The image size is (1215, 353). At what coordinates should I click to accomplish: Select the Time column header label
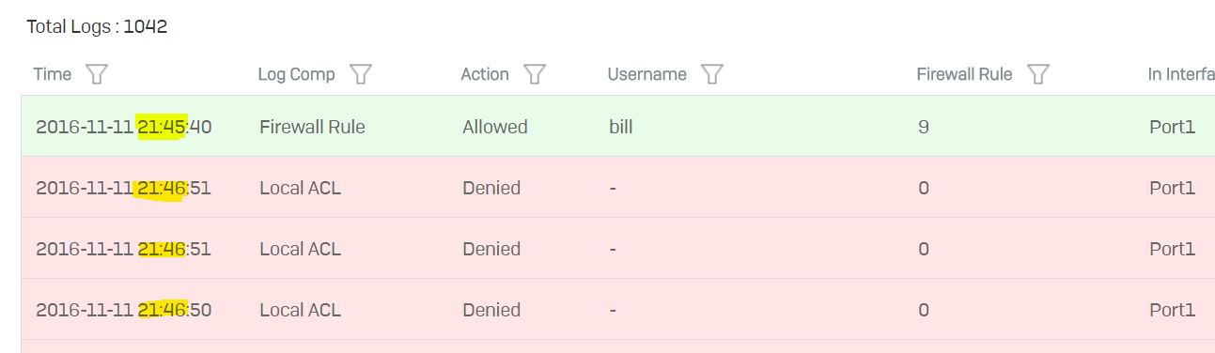(53, 74)
